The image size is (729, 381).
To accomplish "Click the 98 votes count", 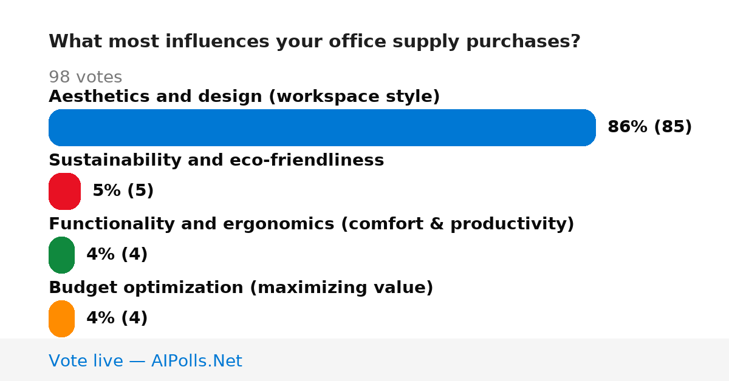I will click(x=85, y=77).
